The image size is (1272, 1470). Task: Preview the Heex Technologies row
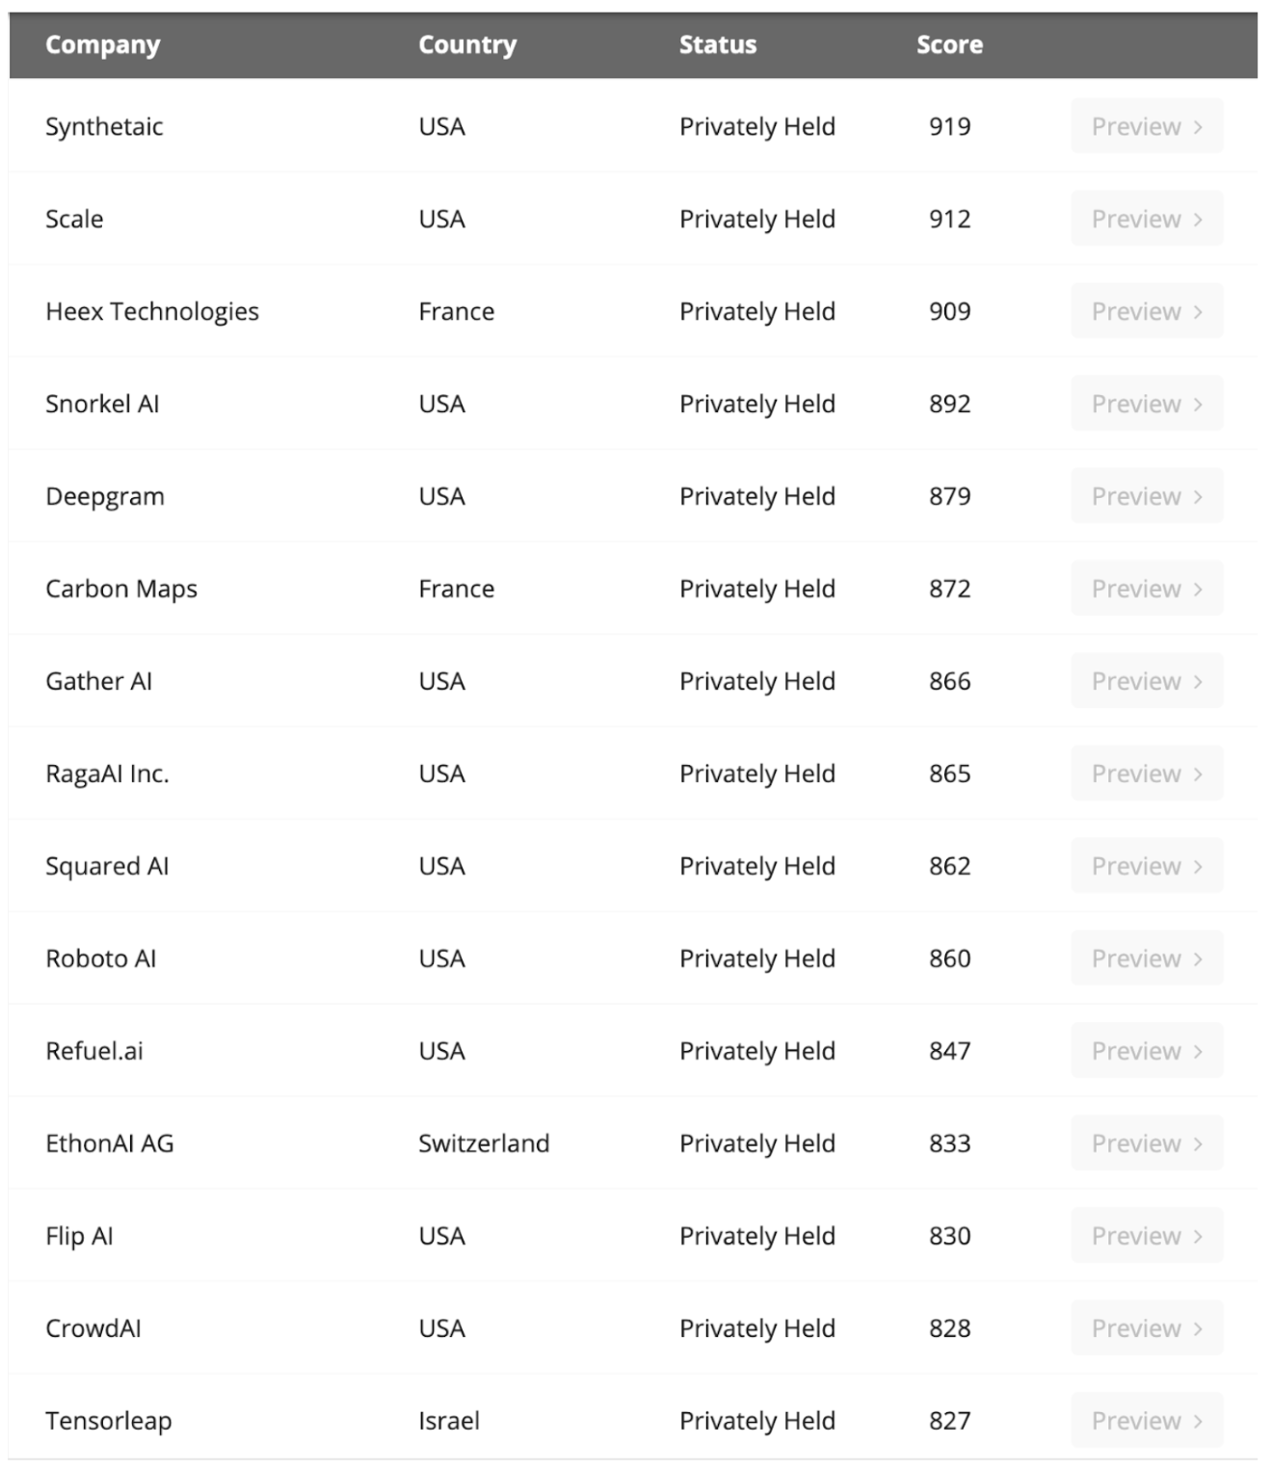(x=1146, y=311)
